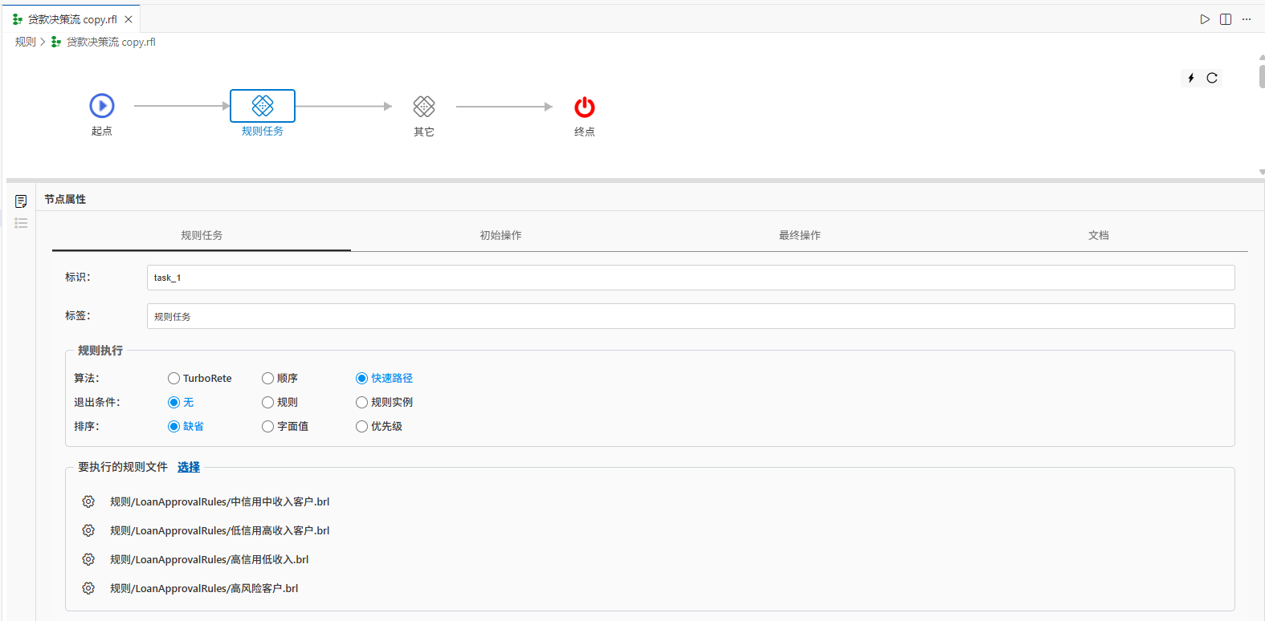The width and height of the screenshot is (1265, 621).
Task: Click the 起点 start node icon
Action: [x=102, y=106]
